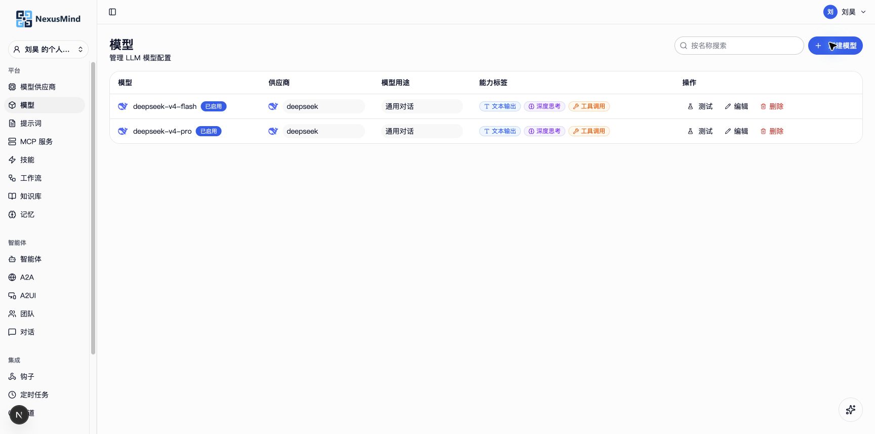Open 模型供应商 in the sidebar
The image size is (875, 434).
(x=45, y=87)
